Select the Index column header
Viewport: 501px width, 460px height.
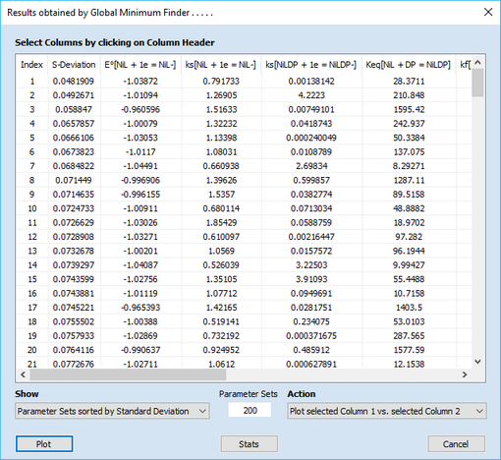31,65
